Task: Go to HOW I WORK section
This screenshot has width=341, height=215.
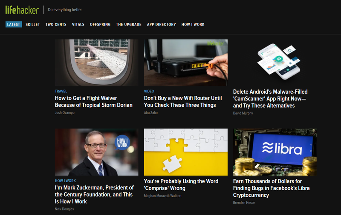Action: pyautogui.click(x=193, y=25)
